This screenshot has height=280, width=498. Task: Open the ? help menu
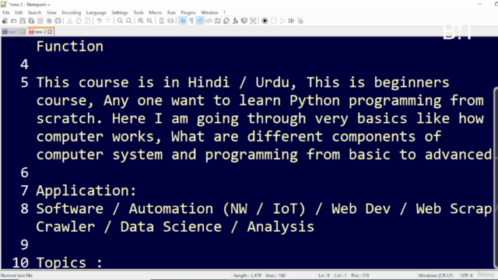(224, 12)
